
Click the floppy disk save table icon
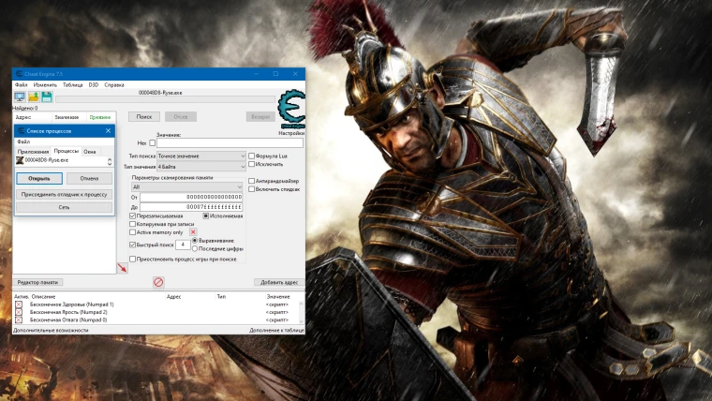pos(47,97)
